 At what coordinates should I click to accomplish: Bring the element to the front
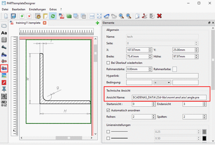pyautogui.click(x=76, y=16)
